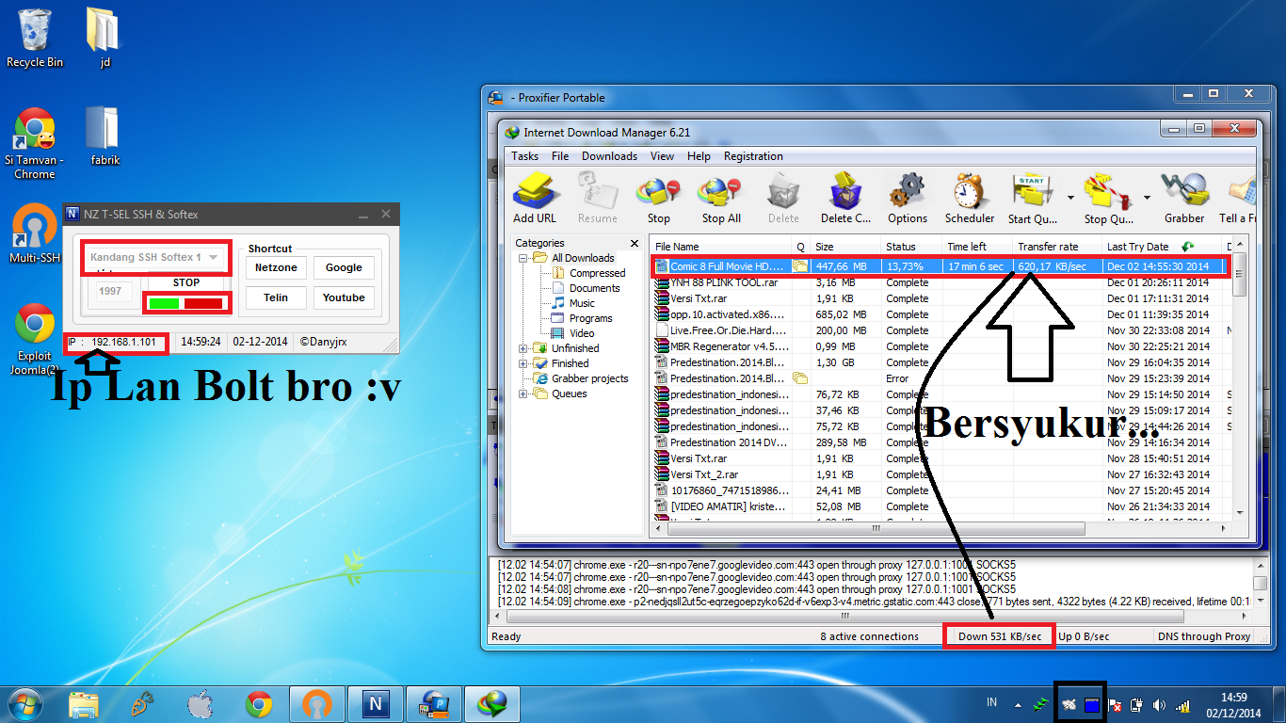Viewport: 1286px width, 723px height.
Task: Click "8 active connections" in Proxifier status bar
Action: pos(869,636)
